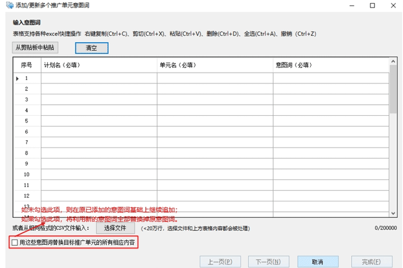Open the 选择文件 CSV file picker
Image resolution: width=403 pixels, height=268 pixels.
click(x=115, y=228)
